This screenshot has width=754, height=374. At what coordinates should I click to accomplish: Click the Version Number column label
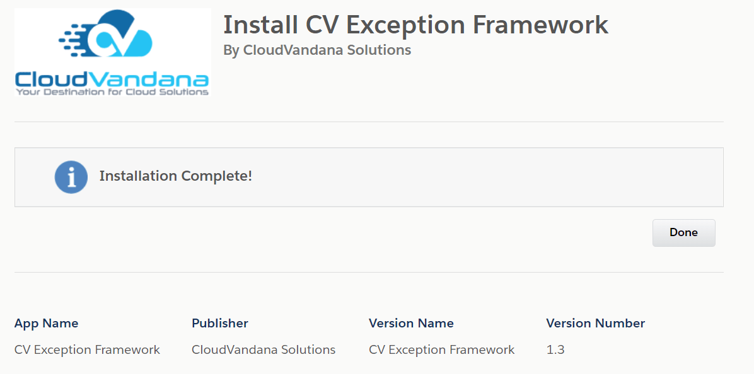click(595, 323)
